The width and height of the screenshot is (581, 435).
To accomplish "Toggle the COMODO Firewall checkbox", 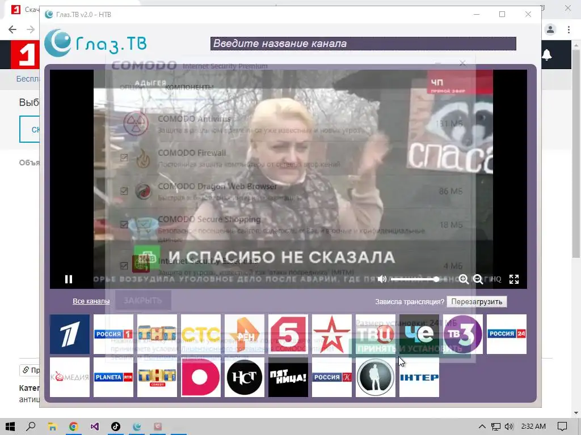I will point(124,157).
